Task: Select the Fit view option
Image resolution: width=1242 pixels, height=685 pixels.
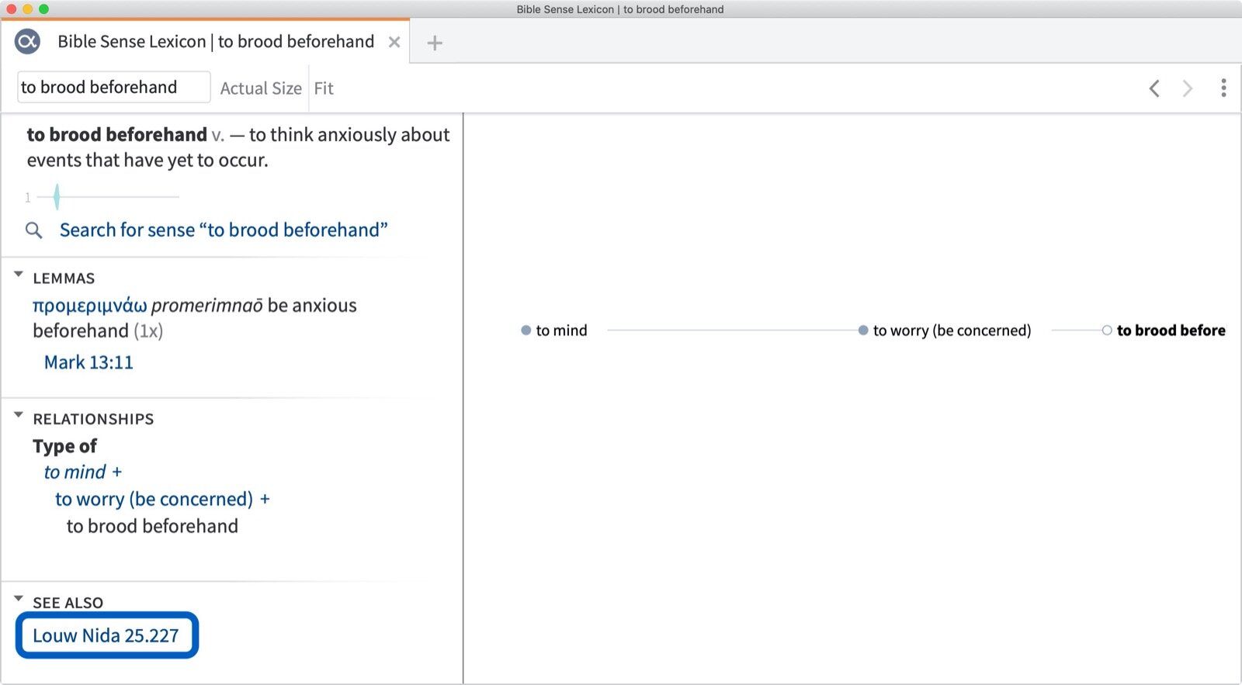Action: [324, 88]
